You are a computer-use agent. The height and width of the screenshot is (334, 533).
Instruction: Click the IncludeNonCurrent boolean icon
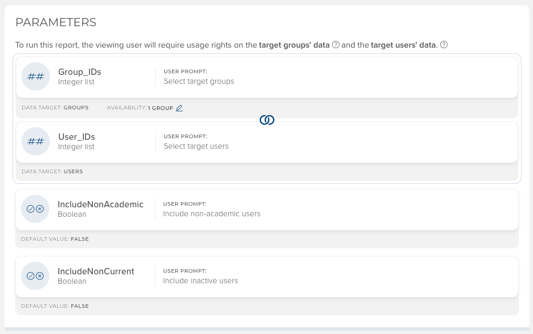(35, 276)
